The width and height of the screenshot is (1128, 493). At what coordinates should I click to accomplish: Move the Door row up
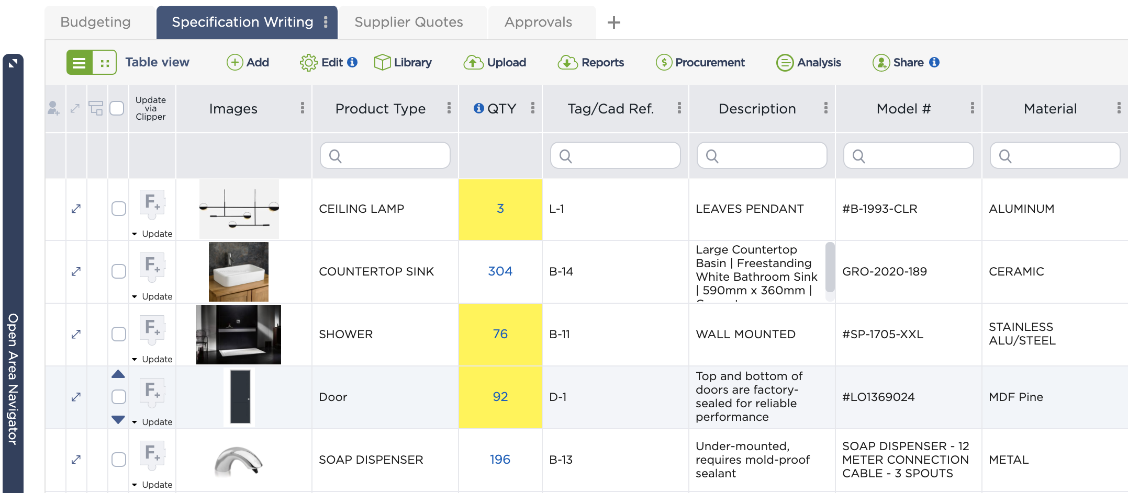[x=118, y=374]
